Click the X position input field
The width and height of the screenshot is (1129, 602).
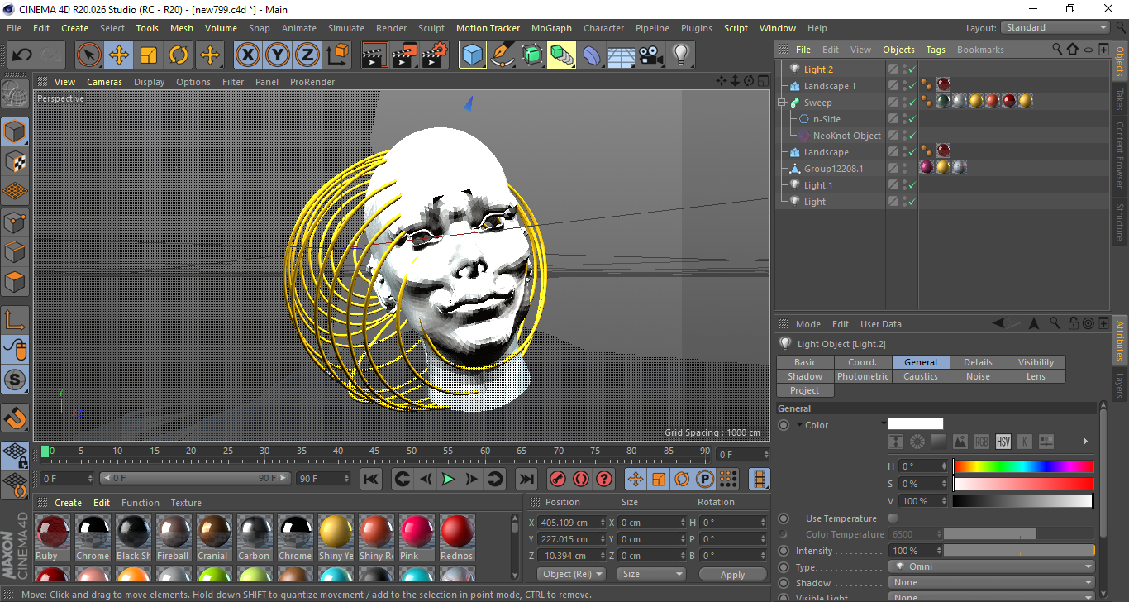click(571, 523)
